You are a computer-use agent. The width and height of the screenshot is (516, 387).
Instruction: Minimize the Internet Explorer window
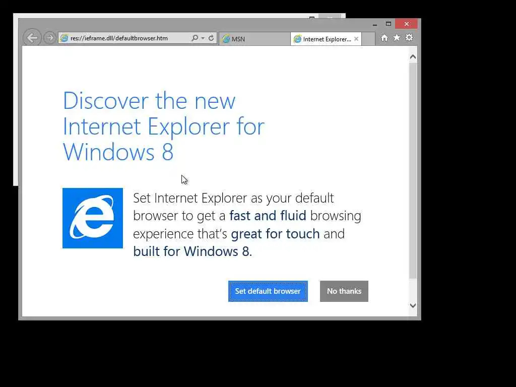coord(375,24)
